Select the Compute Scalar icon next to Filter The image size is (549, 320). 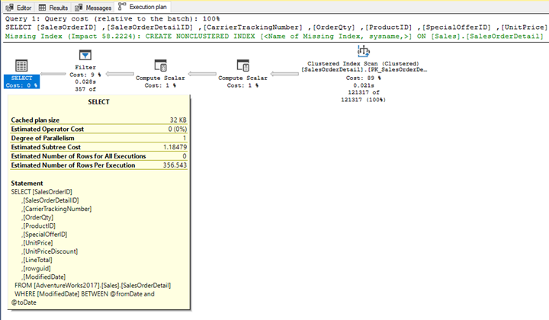click(x=161, y=66)
